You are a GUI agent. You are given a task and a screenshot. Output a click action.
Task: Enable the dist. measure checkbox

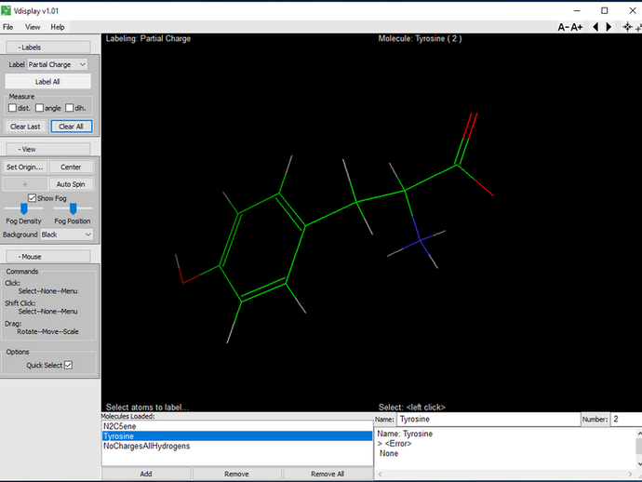click(x=13, y=108)
